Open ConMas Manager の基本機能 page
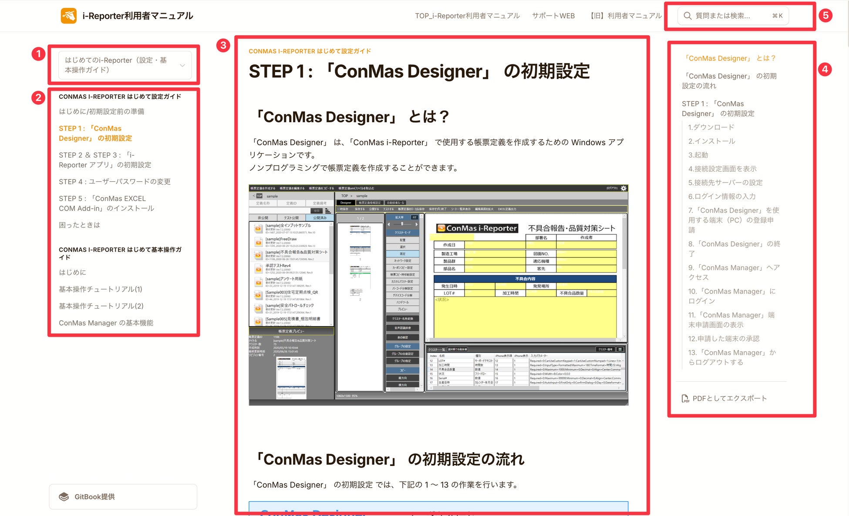The width and height of the screenshot is (849, 516). pos(106,323)
